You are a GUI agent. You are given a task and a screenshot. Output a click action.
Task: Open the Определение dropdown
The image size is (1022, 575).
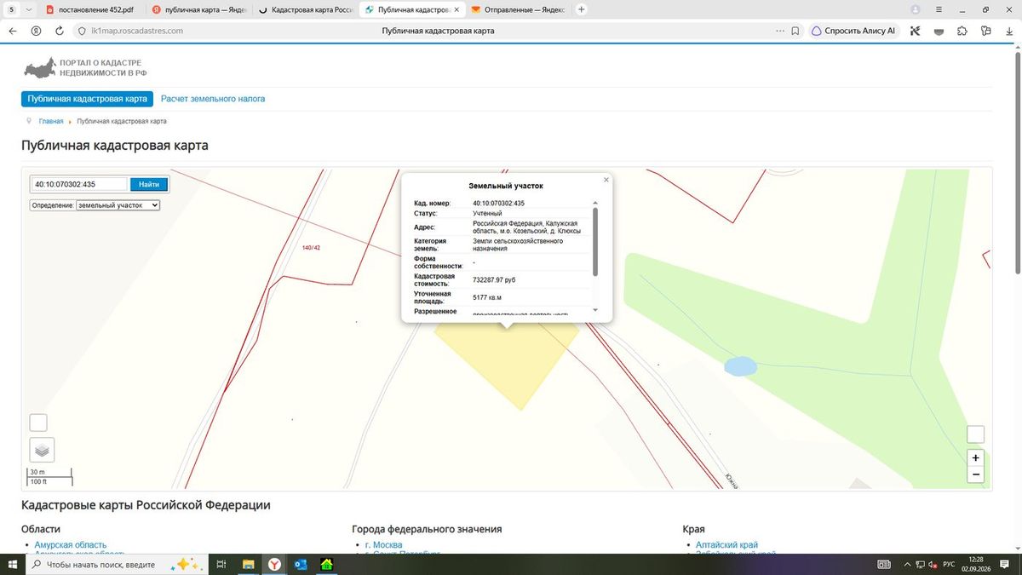coord(118,205)
